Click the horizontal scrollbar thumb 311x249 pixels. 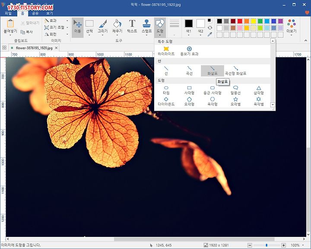pos(194,239)
